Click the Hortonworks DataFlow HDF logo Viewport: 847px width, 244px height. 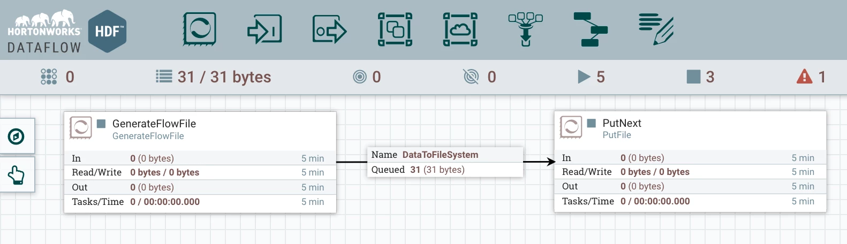(x=67, y=30)
